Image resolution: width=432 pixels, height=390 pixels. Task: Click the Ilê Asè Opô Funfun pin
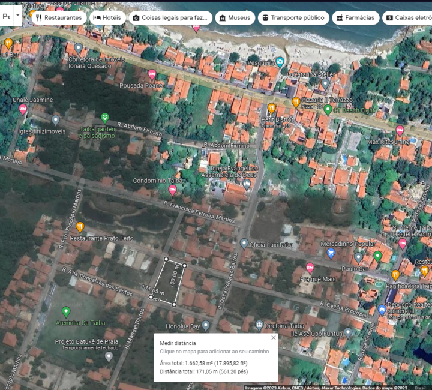[x=348, y=333]
